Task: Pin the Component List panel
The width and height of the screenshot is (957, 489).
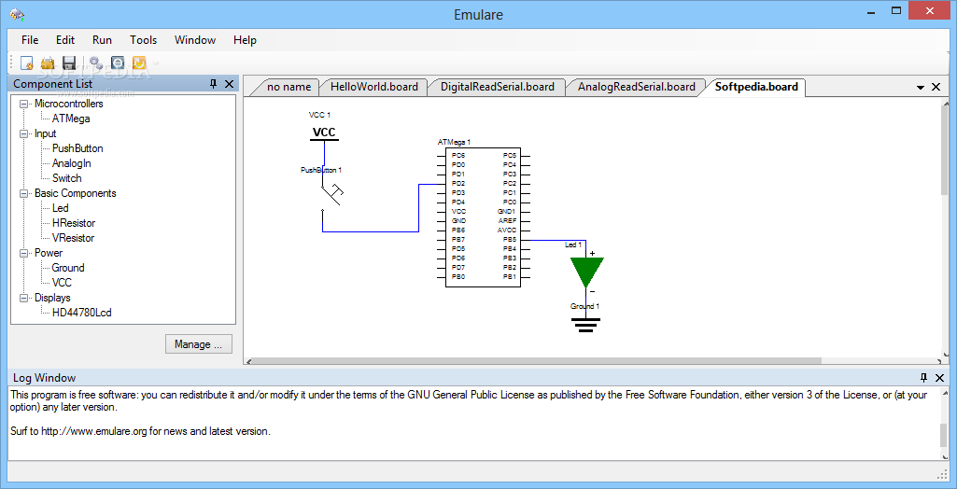Action: click(x=214, y=84)
